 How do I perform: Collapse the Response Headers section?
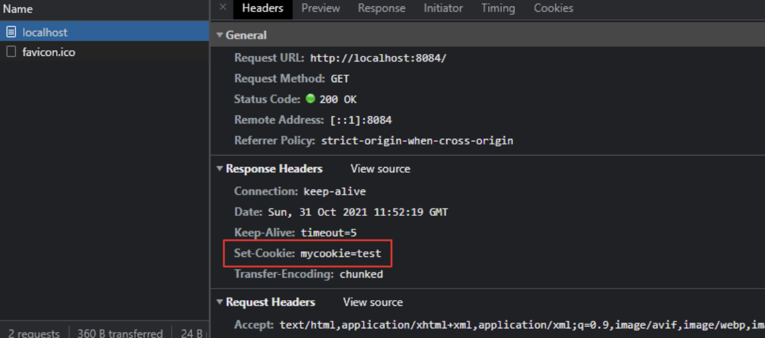tap(220, 169)
